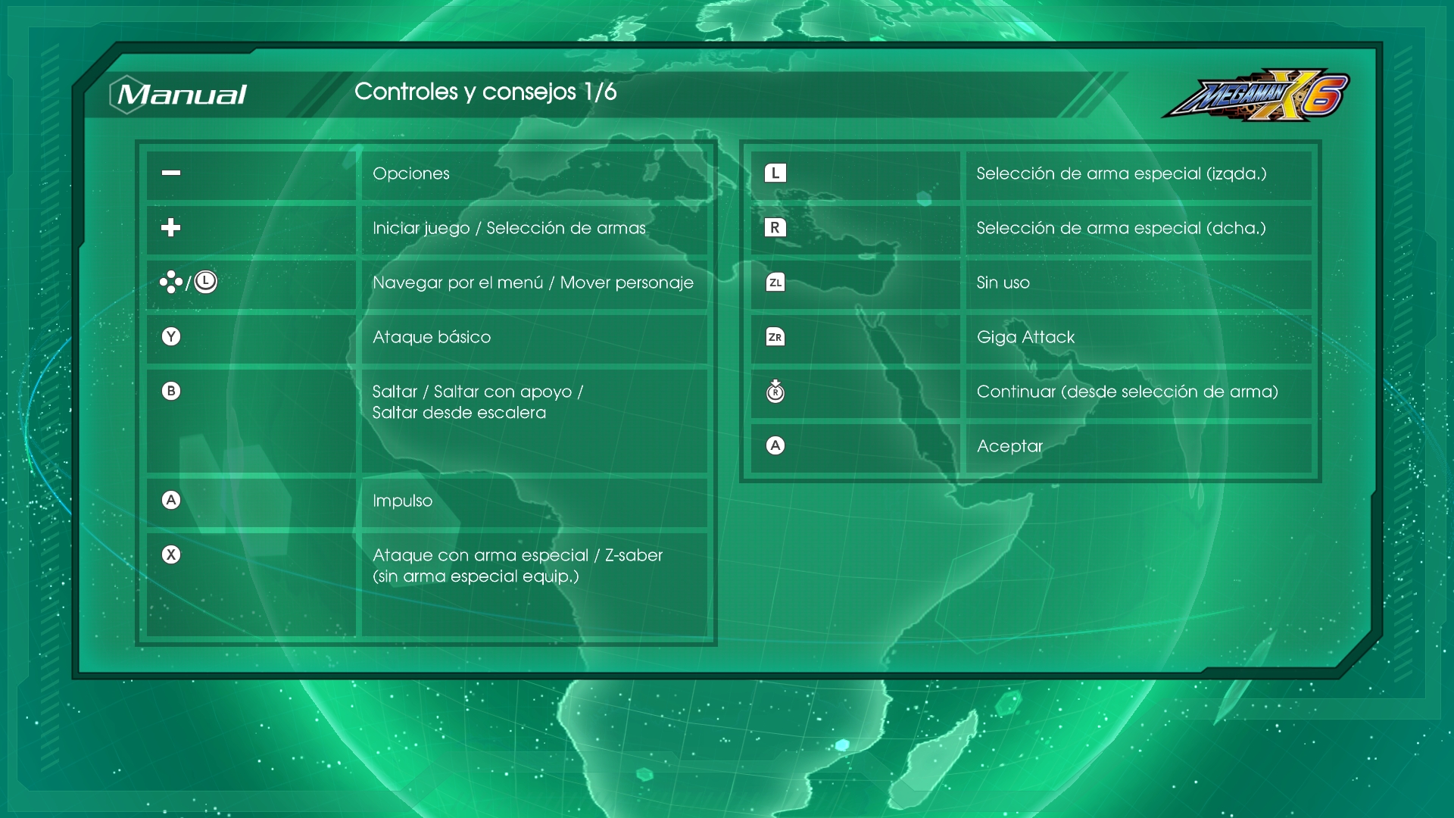Click the D-pad directional icon
1454x818 pixels.
coord(170,282)
